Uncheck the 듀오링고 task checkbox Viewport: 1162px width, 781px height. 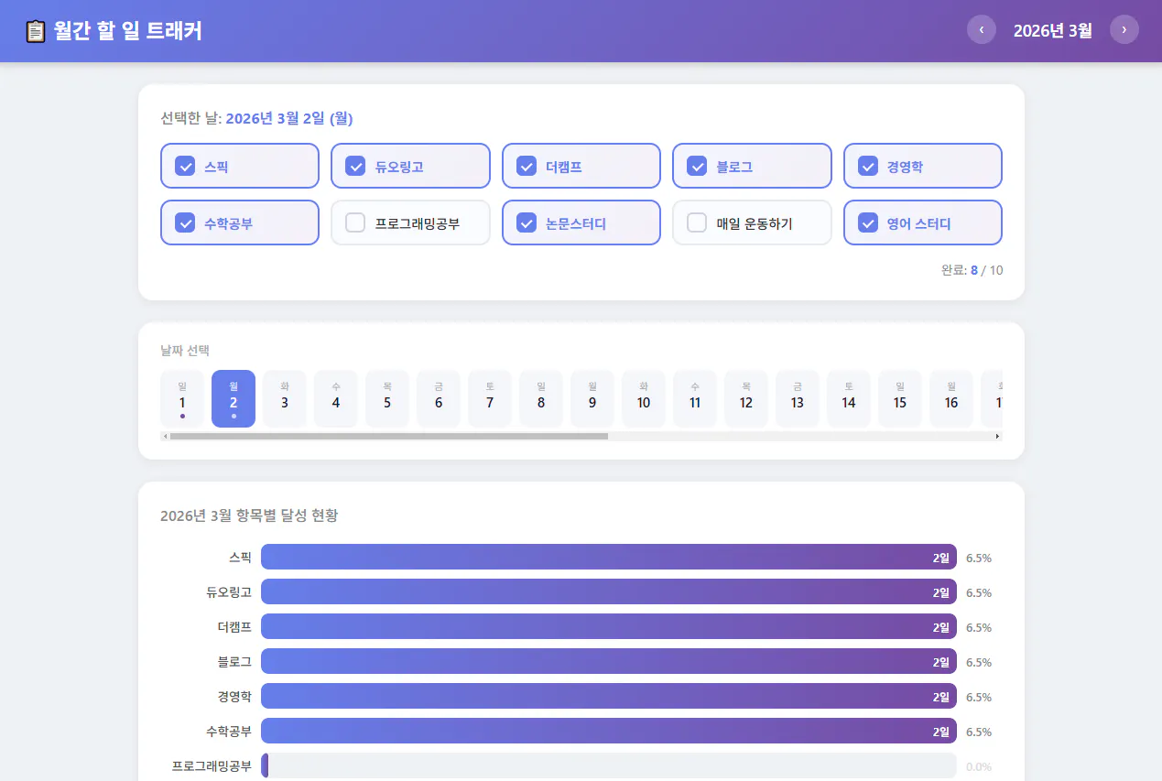pos(355,166)
